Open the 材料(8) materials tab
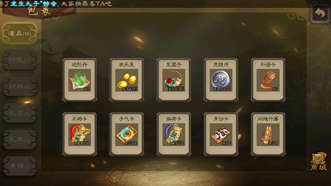The height and width of the screenshot is (186, 331). pos(20,86)
